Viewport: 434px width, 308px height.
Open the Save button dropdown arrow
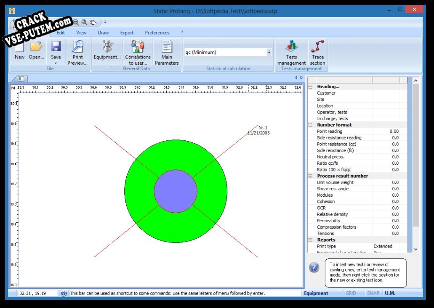tap(56, 63)
